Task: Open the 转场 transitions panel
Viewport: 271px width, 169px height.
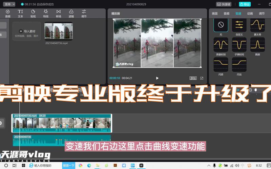Action: tap(59, 14)
